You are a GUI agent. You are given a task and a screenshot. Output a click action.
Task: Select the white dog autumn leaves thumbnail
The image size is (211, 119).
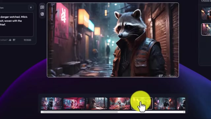tap(119, 103)
